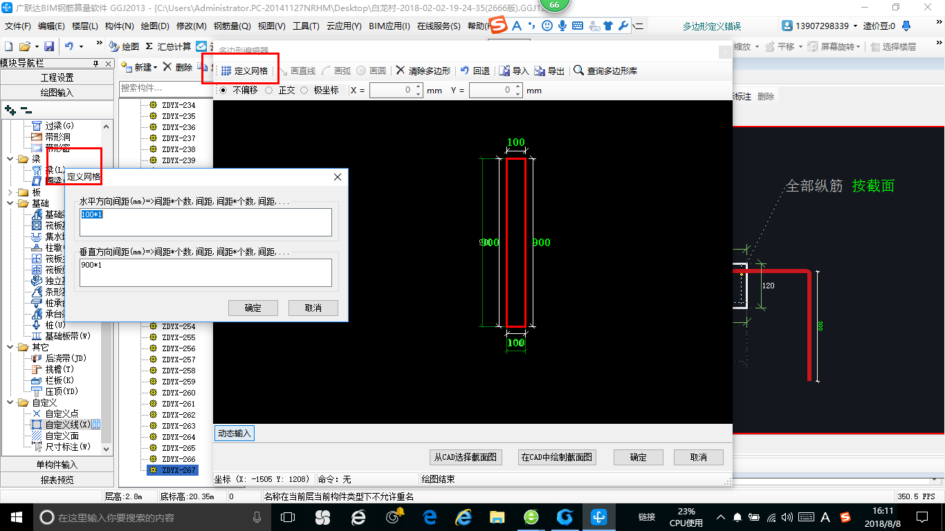Click the 汇总计算 summary calculation button
The image size is (945, 531).
(x=168, y=46)
